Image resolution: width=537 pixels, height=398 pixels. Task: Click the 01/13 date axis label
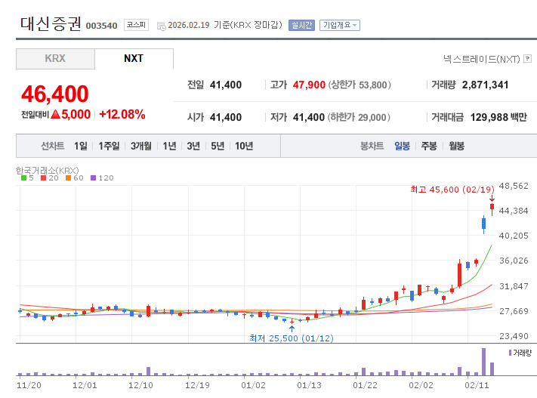[309, 385]
